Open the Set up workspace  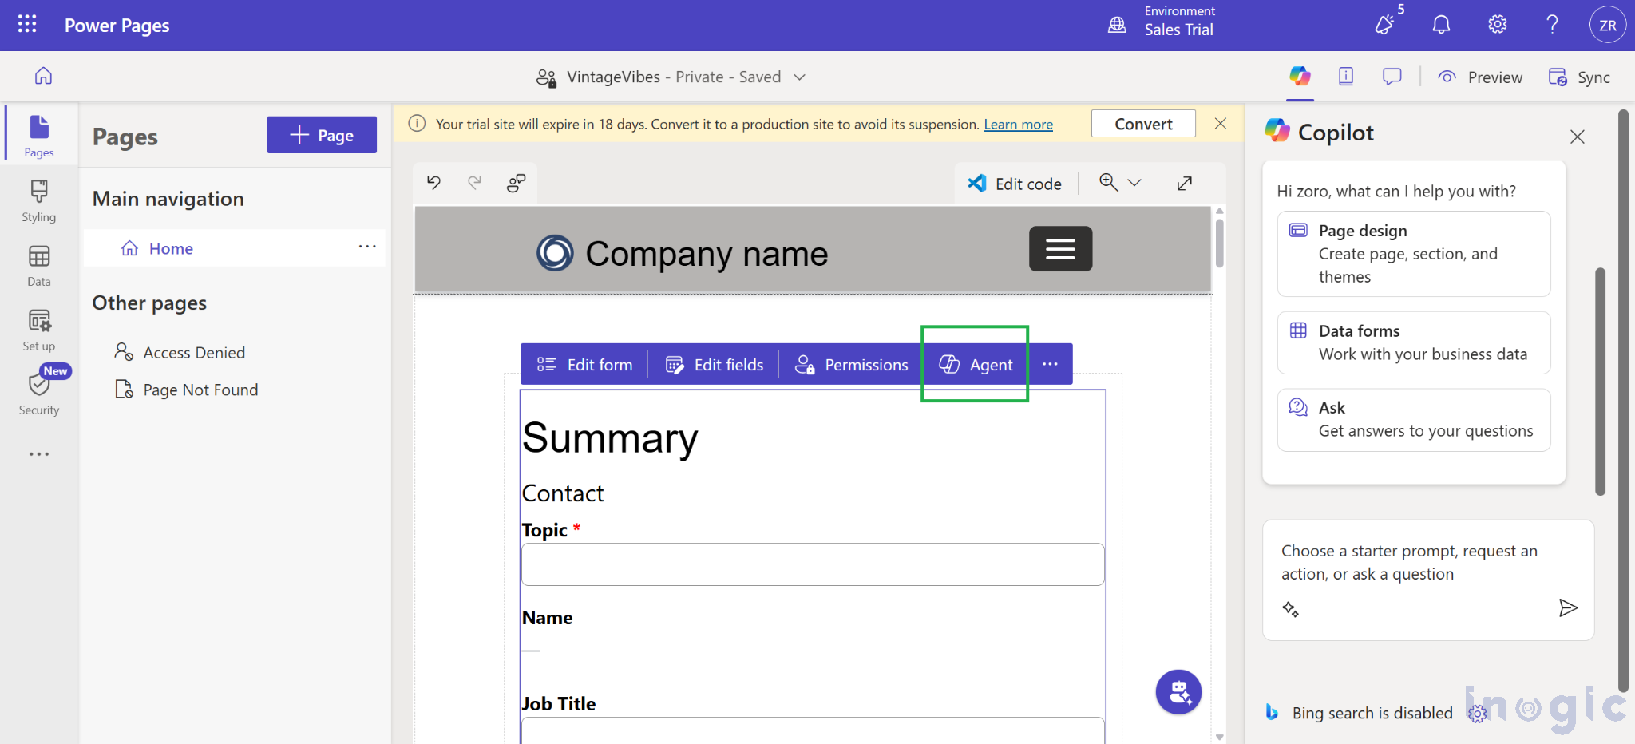(38, 330)
